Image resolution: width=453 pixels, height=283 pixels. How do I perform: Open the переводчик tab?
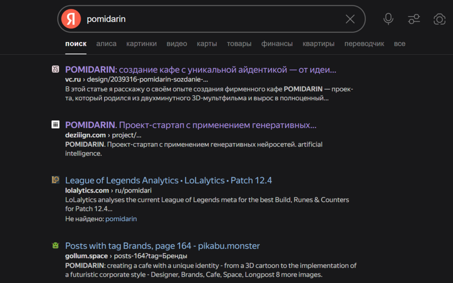coord(364,44)
